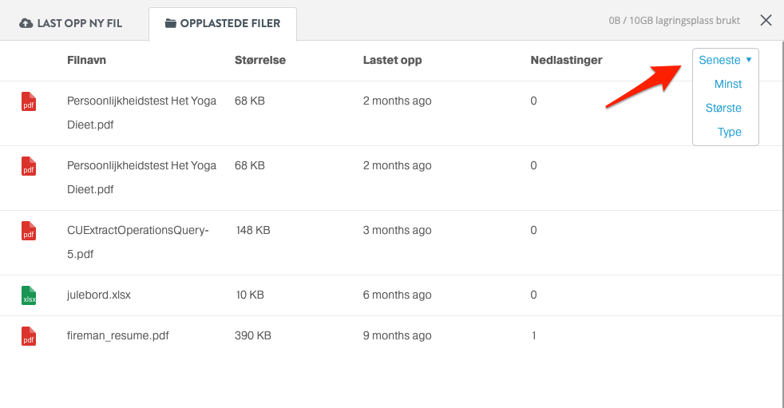Choose Minst in the sort menu

point(728,84)
